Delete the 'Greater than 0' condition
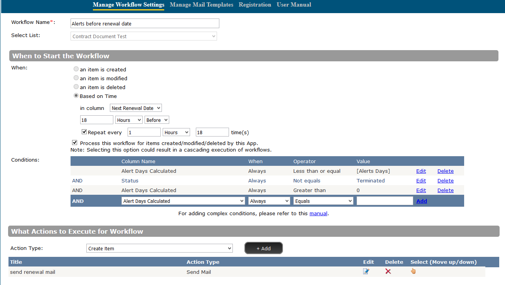Screen dimensions: 505x285 pos(445,190)
